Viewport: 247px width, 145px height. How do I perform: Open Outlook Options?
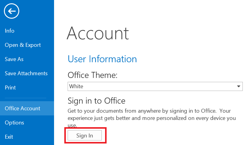14,123
